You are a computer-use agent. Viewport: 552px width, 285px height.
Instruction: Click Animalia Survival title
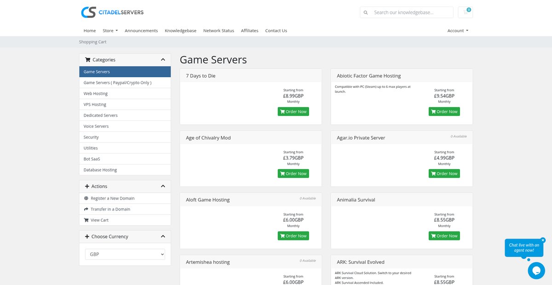pyautogui.click(x=356, y=200)
